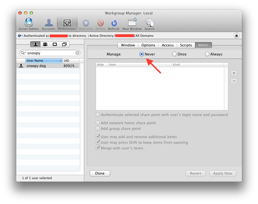Enable Add group share point
258x204 pixels.
click(x=98, y=128)
